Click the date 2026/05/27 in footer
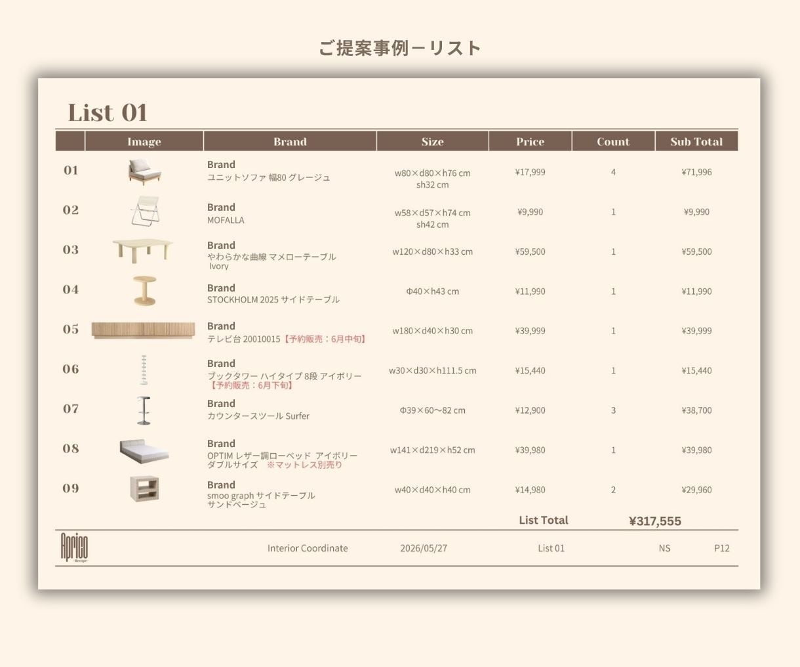This screenshot has width=800, height=667. tap(424, 548)
